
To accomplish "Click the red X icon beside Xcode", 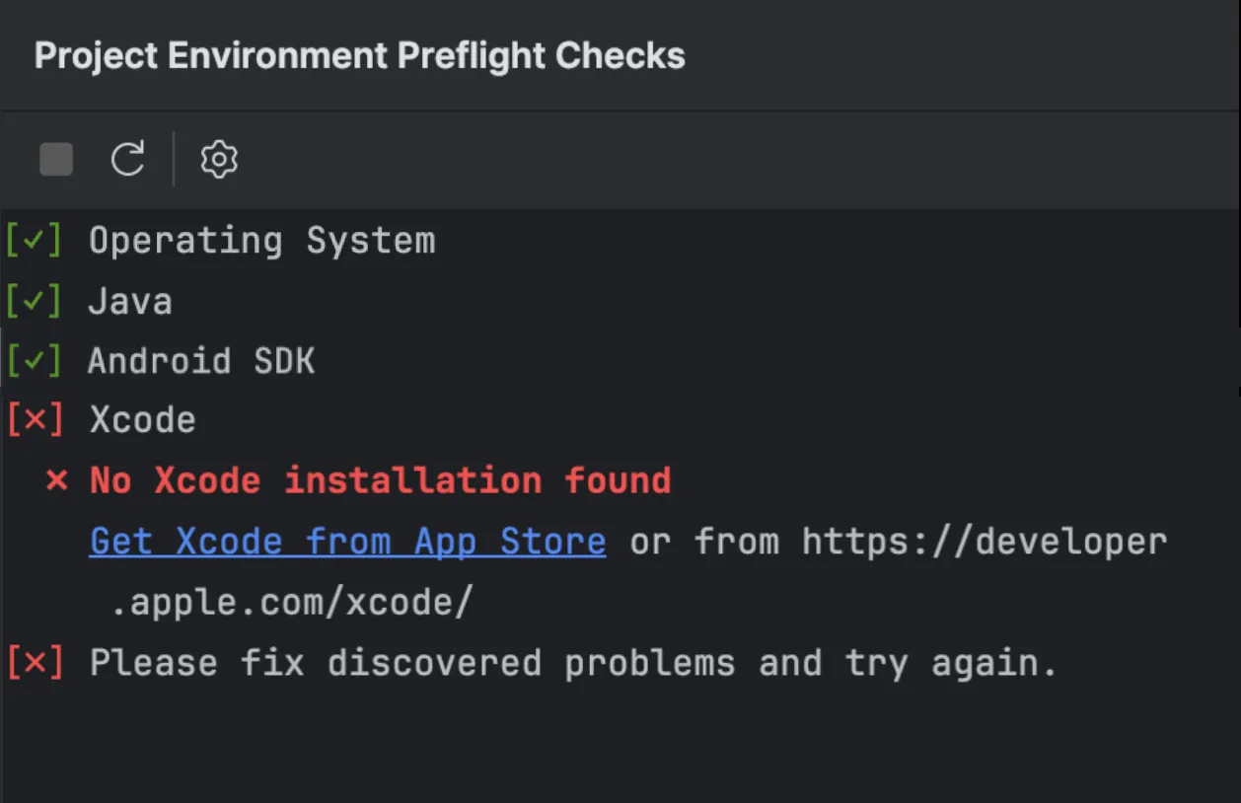I will 36,419.
